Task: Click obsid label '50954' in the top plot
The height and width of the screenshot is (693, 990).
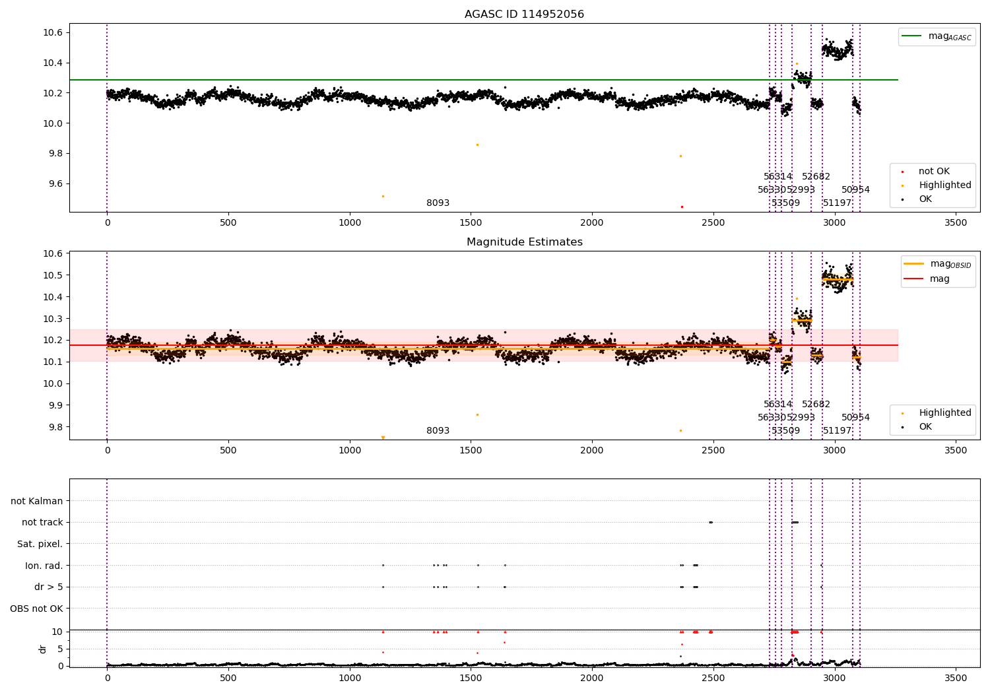Action: tap(855, 190)
